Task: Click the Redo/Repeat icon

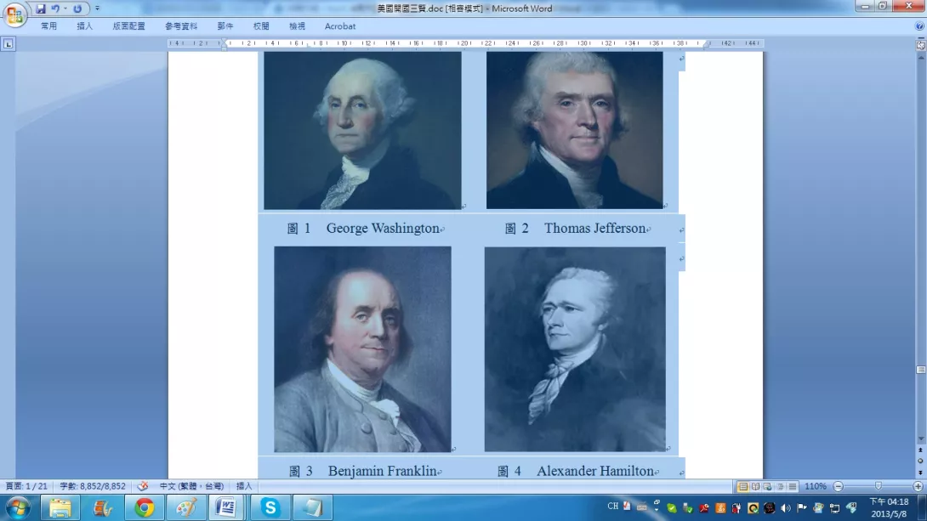Action: 77,8
